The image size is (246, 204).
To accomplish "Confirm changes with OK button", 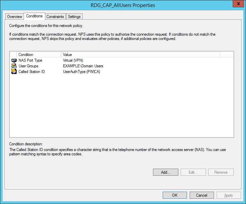I will pyautogui.click(x=175, y=195).
